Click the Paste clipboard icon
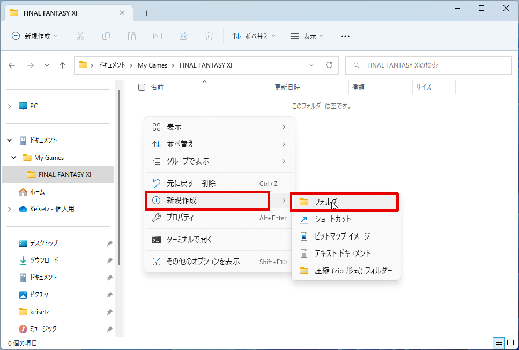 pyautogui.click(x=132, y=36)
